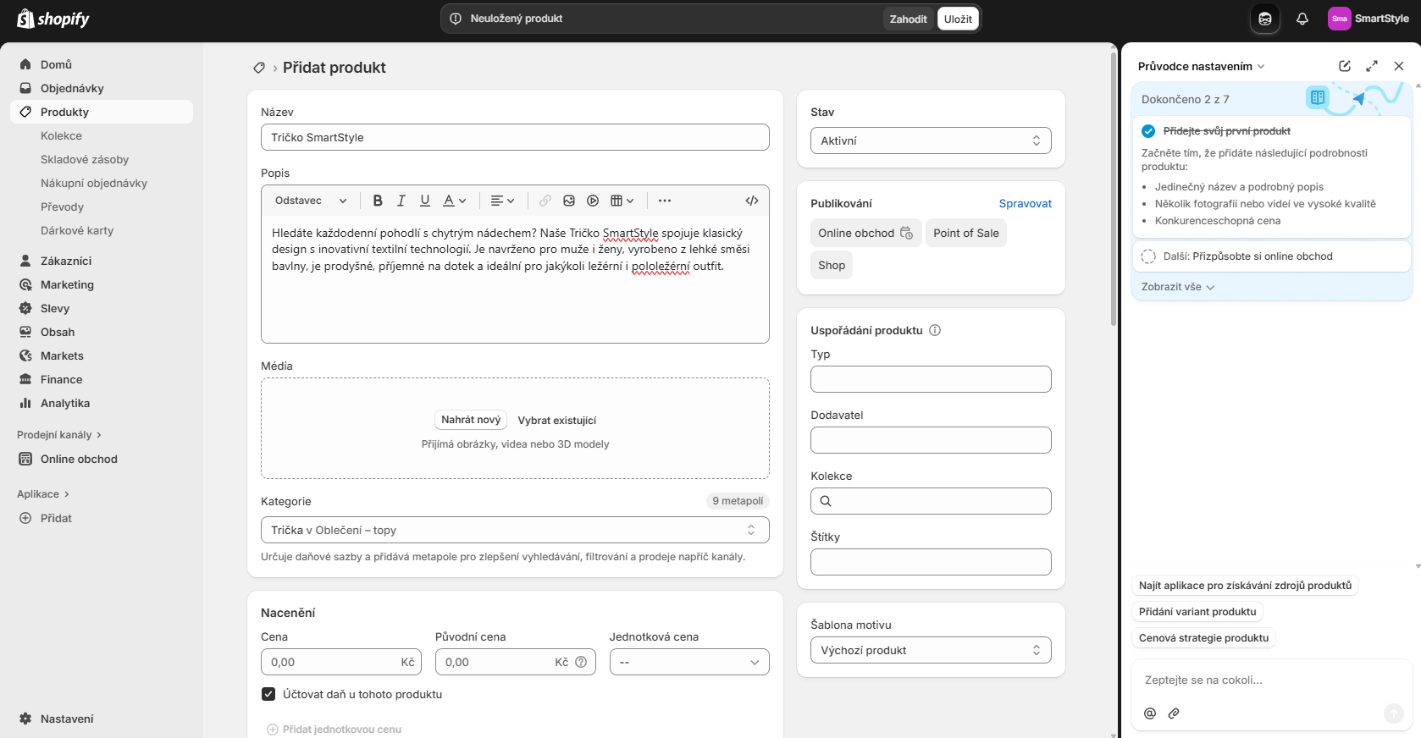The height and width of the screenshot is (738, 1421).
Task: Click the Underline formatting icon
Action: click(x=425, y=201)
